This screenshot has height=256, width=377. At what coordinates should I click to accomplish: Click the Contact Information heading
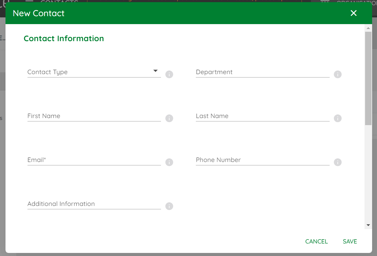(x=64, y=38)
